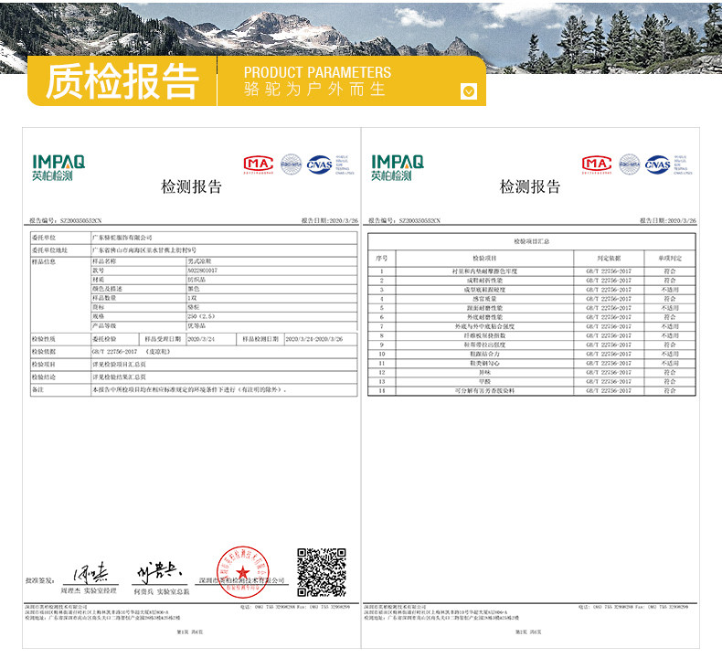Click the 材质 label cell

pyautogui.click(x=139, y=280)
